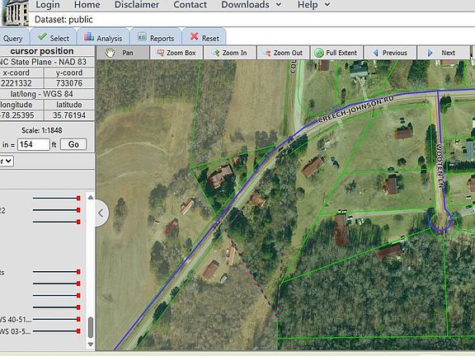
Task: Expand the Help dropdown menu
Action: tap(313, 5)
